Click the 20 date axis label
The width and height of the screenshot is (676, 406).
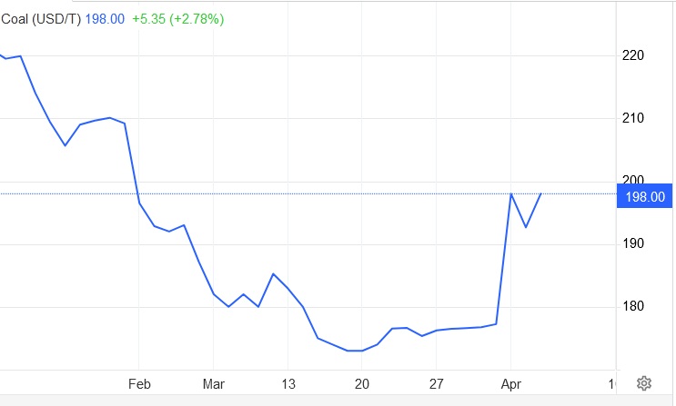pyautogui.click(x=362, y=383)
